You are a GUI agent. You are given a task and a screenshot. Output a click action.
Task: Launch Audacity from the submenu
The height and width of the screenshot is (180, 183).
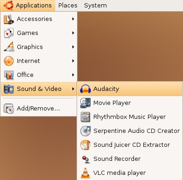[x=130, y=89]
